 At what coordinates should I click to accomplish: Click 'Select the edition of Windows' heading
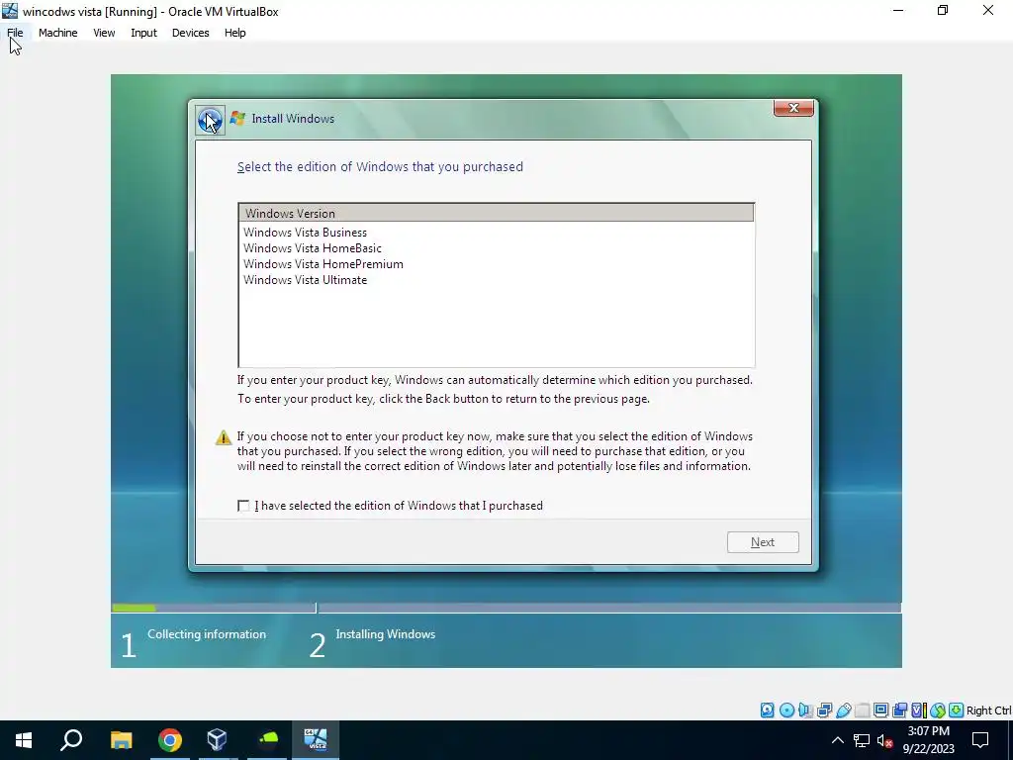pos(380,166)
